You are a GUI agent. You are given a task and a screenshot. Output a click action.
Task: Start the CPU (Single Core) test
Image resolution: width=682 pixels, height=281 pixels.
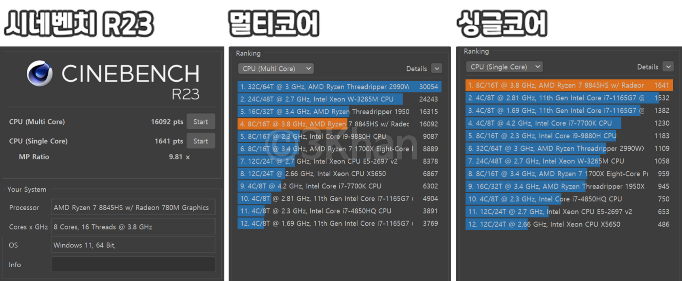click(201, 141)
